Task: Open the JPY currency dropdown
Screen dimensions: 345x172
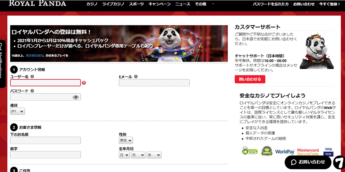Action: coord(18,111)
